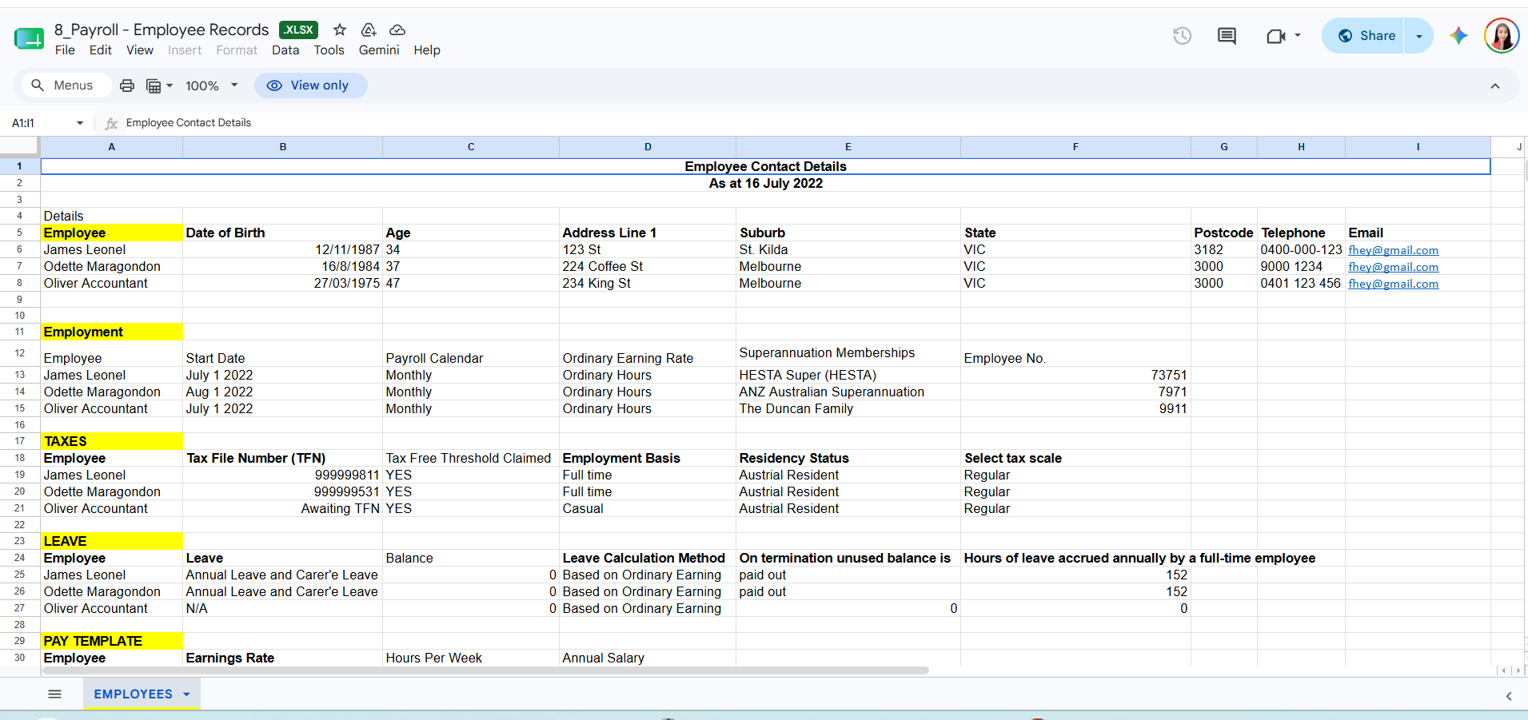
Task: Select row 12 header
Action: [x=20, y=353]
